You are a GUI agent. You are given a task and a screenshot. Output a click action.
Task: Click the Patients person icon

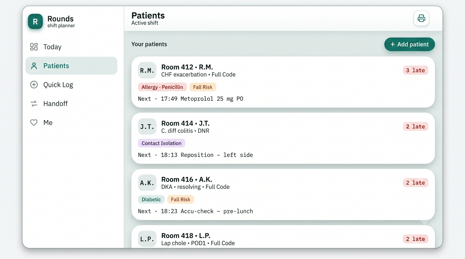pos(34,66)
